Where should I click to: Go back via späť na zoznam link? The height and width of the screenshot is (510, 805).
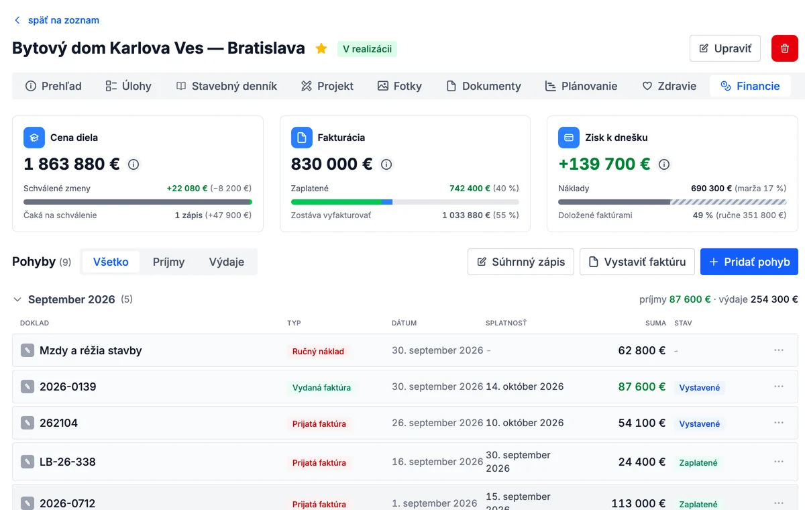tap(56, 20)
